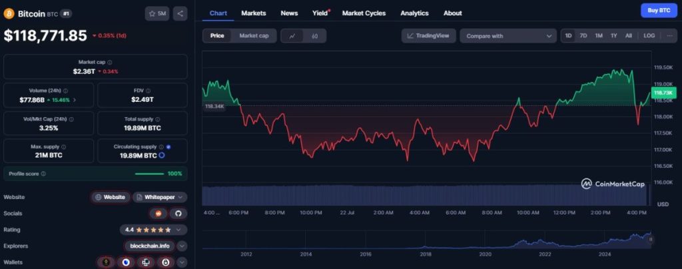This screenshot has height=269, width=682.
Task: Open the share icon button
Action: click(x=180, y=14)
